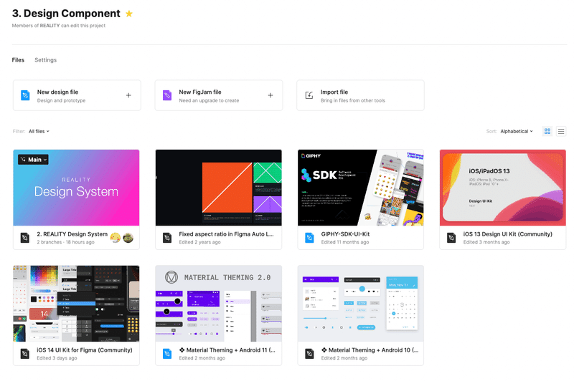Image resolution: width=574 pixels, height=381 pixels.
Task: Click 'Edited 3 days ago' text
Action: (57, 358)
